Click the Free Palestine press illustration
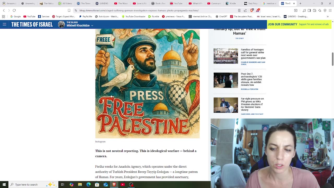 147,84
